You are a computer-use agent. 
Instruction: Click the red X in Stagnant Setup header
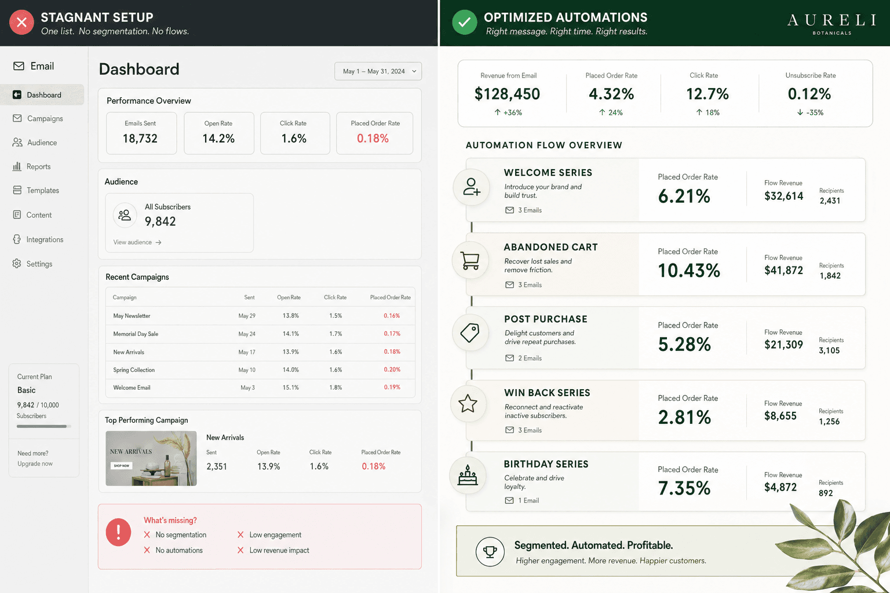pos(21,23)
